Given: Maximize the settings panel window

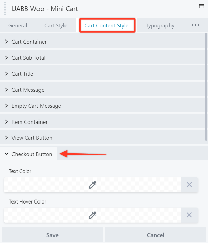Looking at the screenshot, I should coord(202,6).
